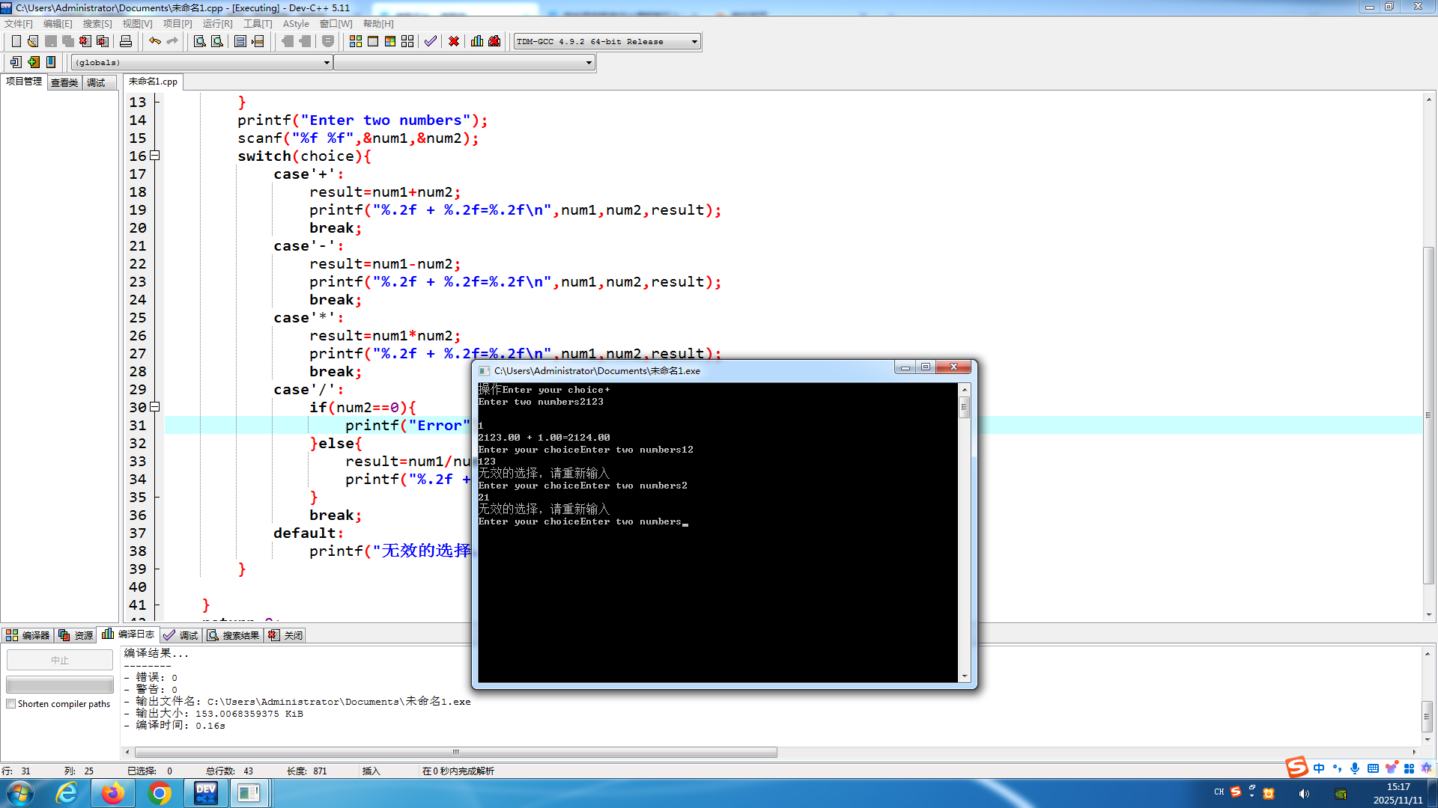Switch to the 查看类 sidebar tab
The width and height of the screenshot is (1438, 808).
pyautogui.click(x=64, y=82)
